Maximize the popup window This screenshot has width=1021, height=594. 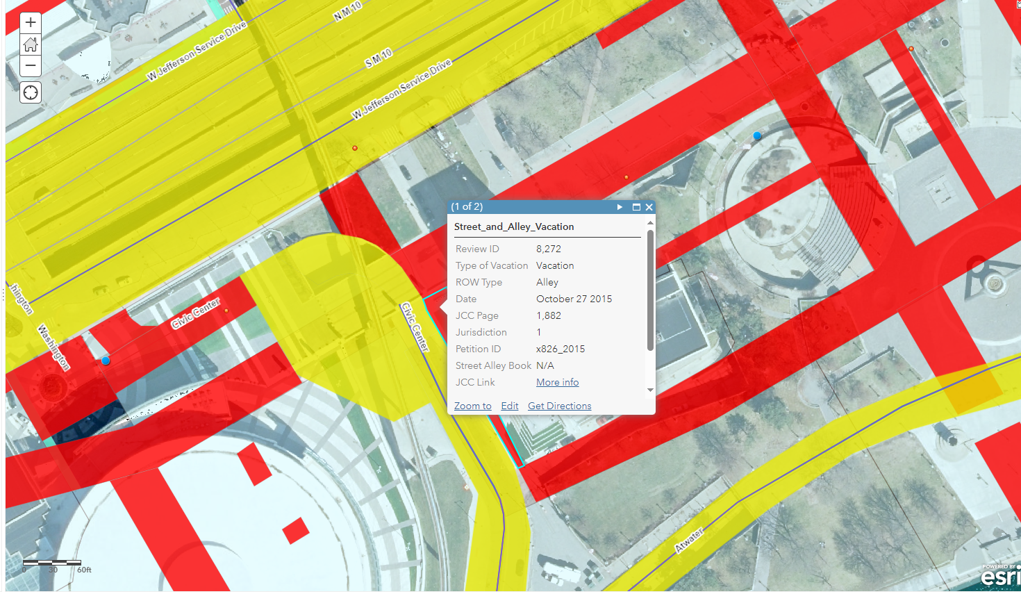click(x=636, y=207)
